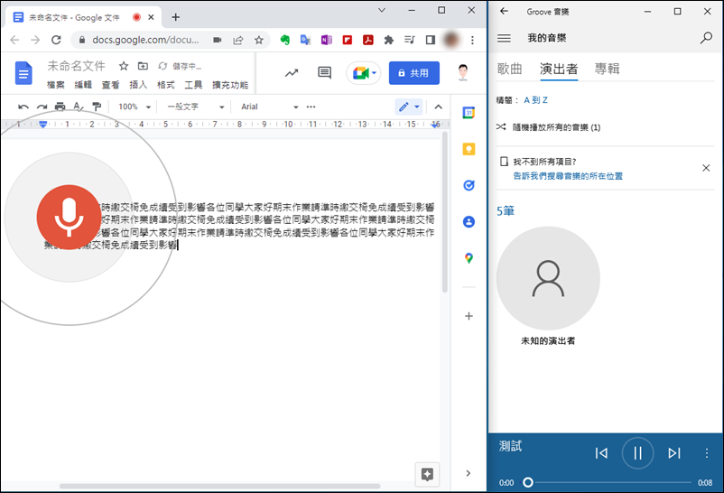Open the 工具 menu
Screen dimensions: 724x493
193,85
